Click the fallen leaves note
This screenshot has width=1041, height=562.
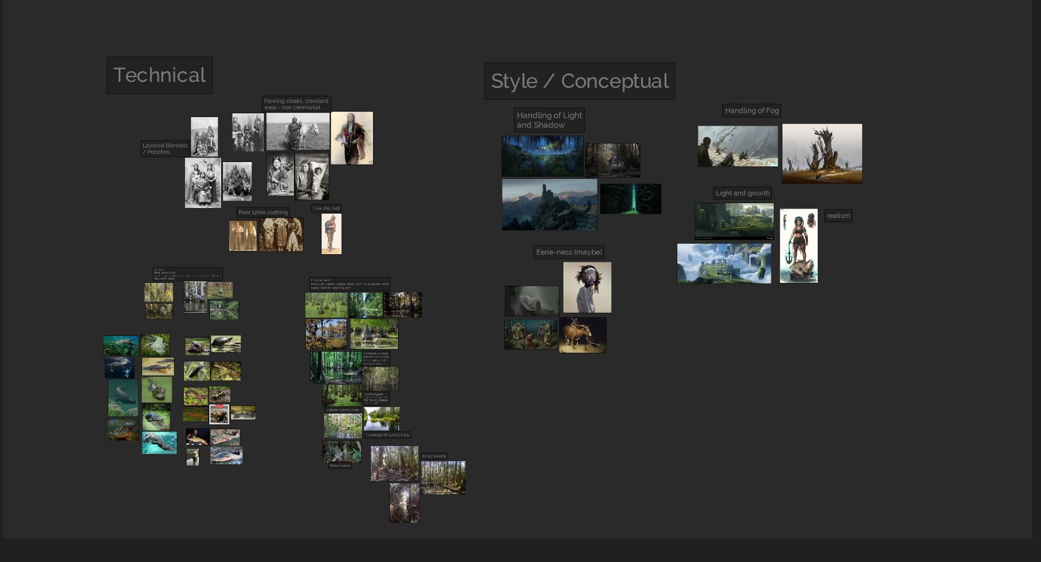click(340, 465)
